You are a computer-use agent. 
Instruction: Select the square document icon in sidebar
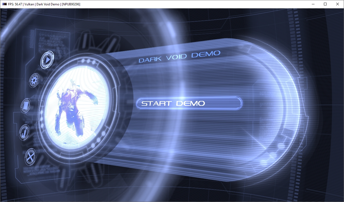[26, 105]
